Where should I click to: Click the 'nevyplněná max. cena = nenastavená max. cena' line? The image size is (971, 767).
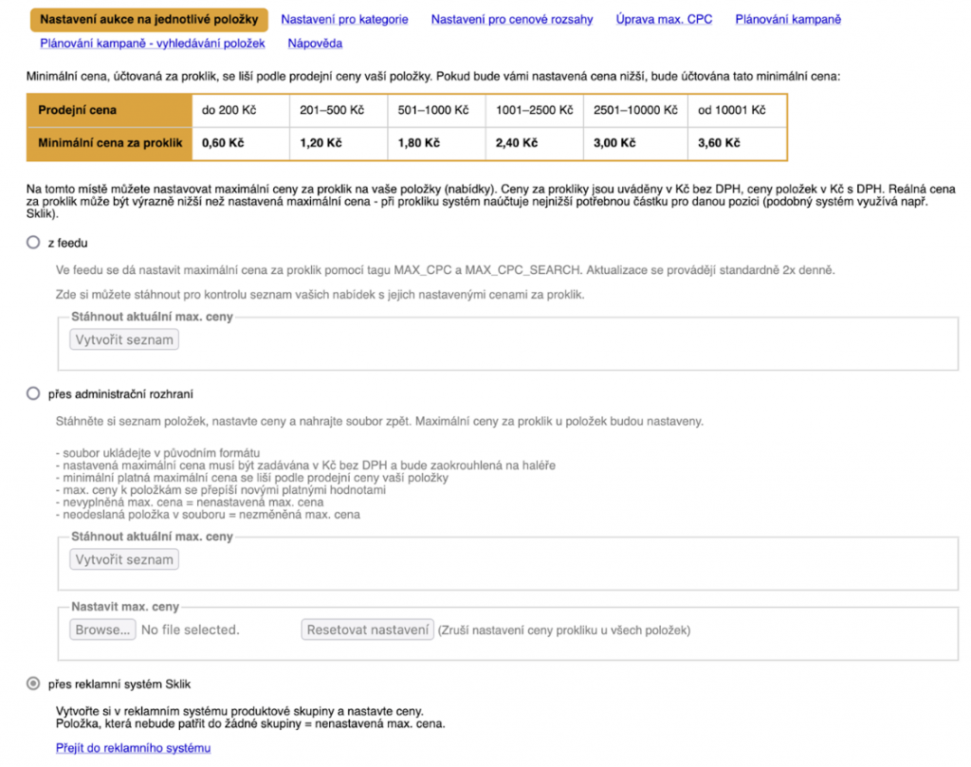tap(190, 502)
